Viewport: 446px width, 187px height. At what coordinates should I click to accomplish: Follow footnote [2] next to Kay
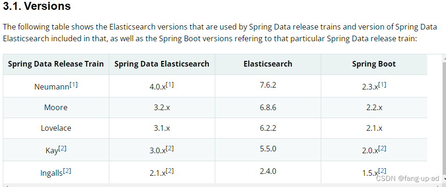[x=62, y=149]
